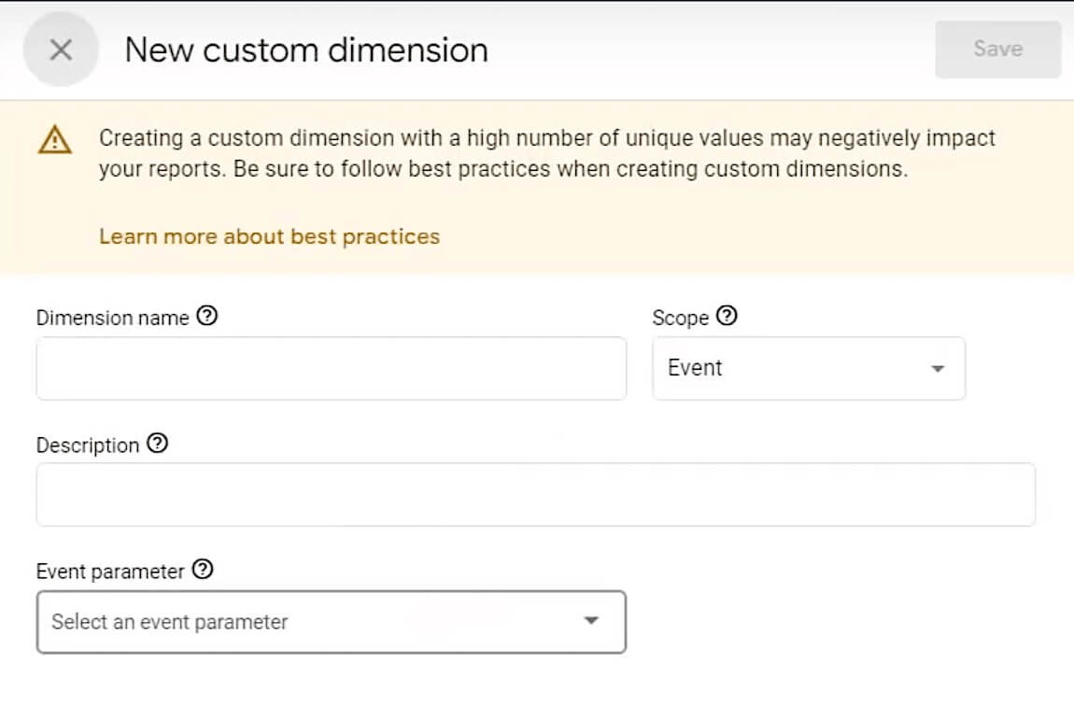Screen dimensions: 1074x708
Task: Click the X close icon
Action: pos(60,50)
